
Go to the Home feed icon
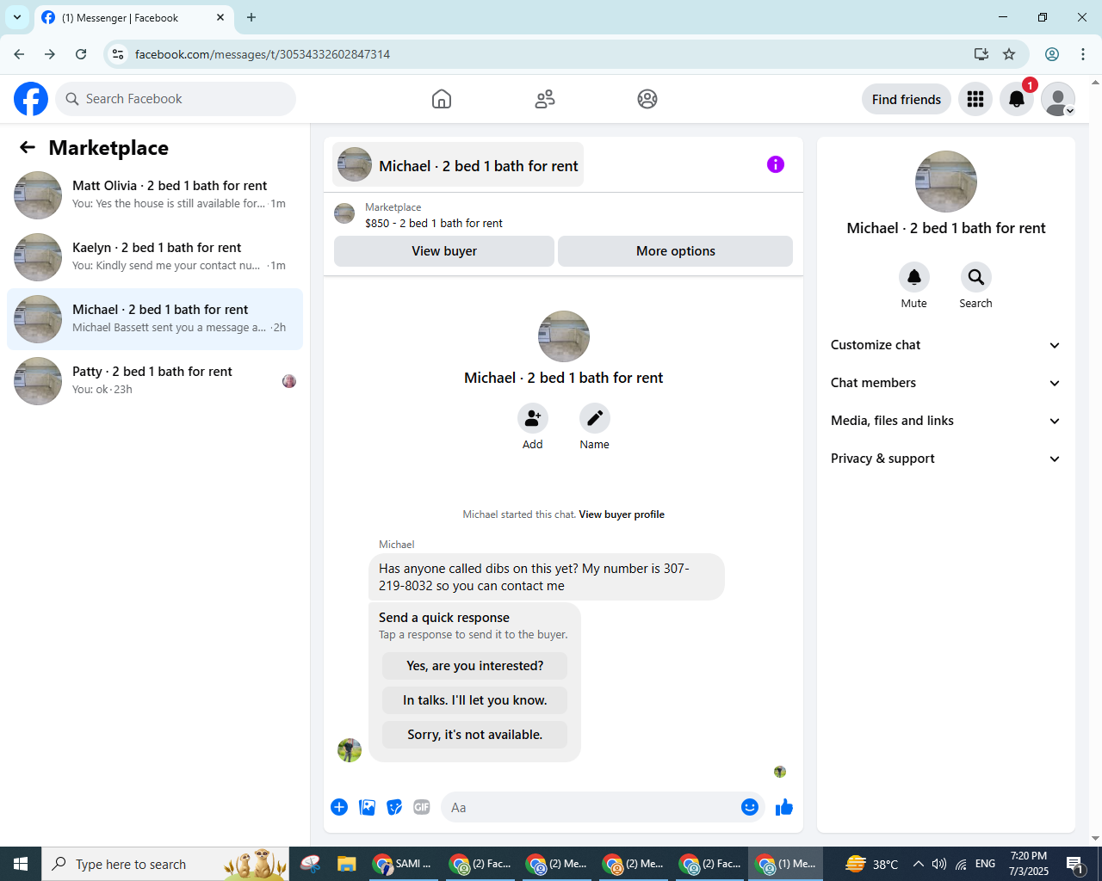click(x=442, y=99)
